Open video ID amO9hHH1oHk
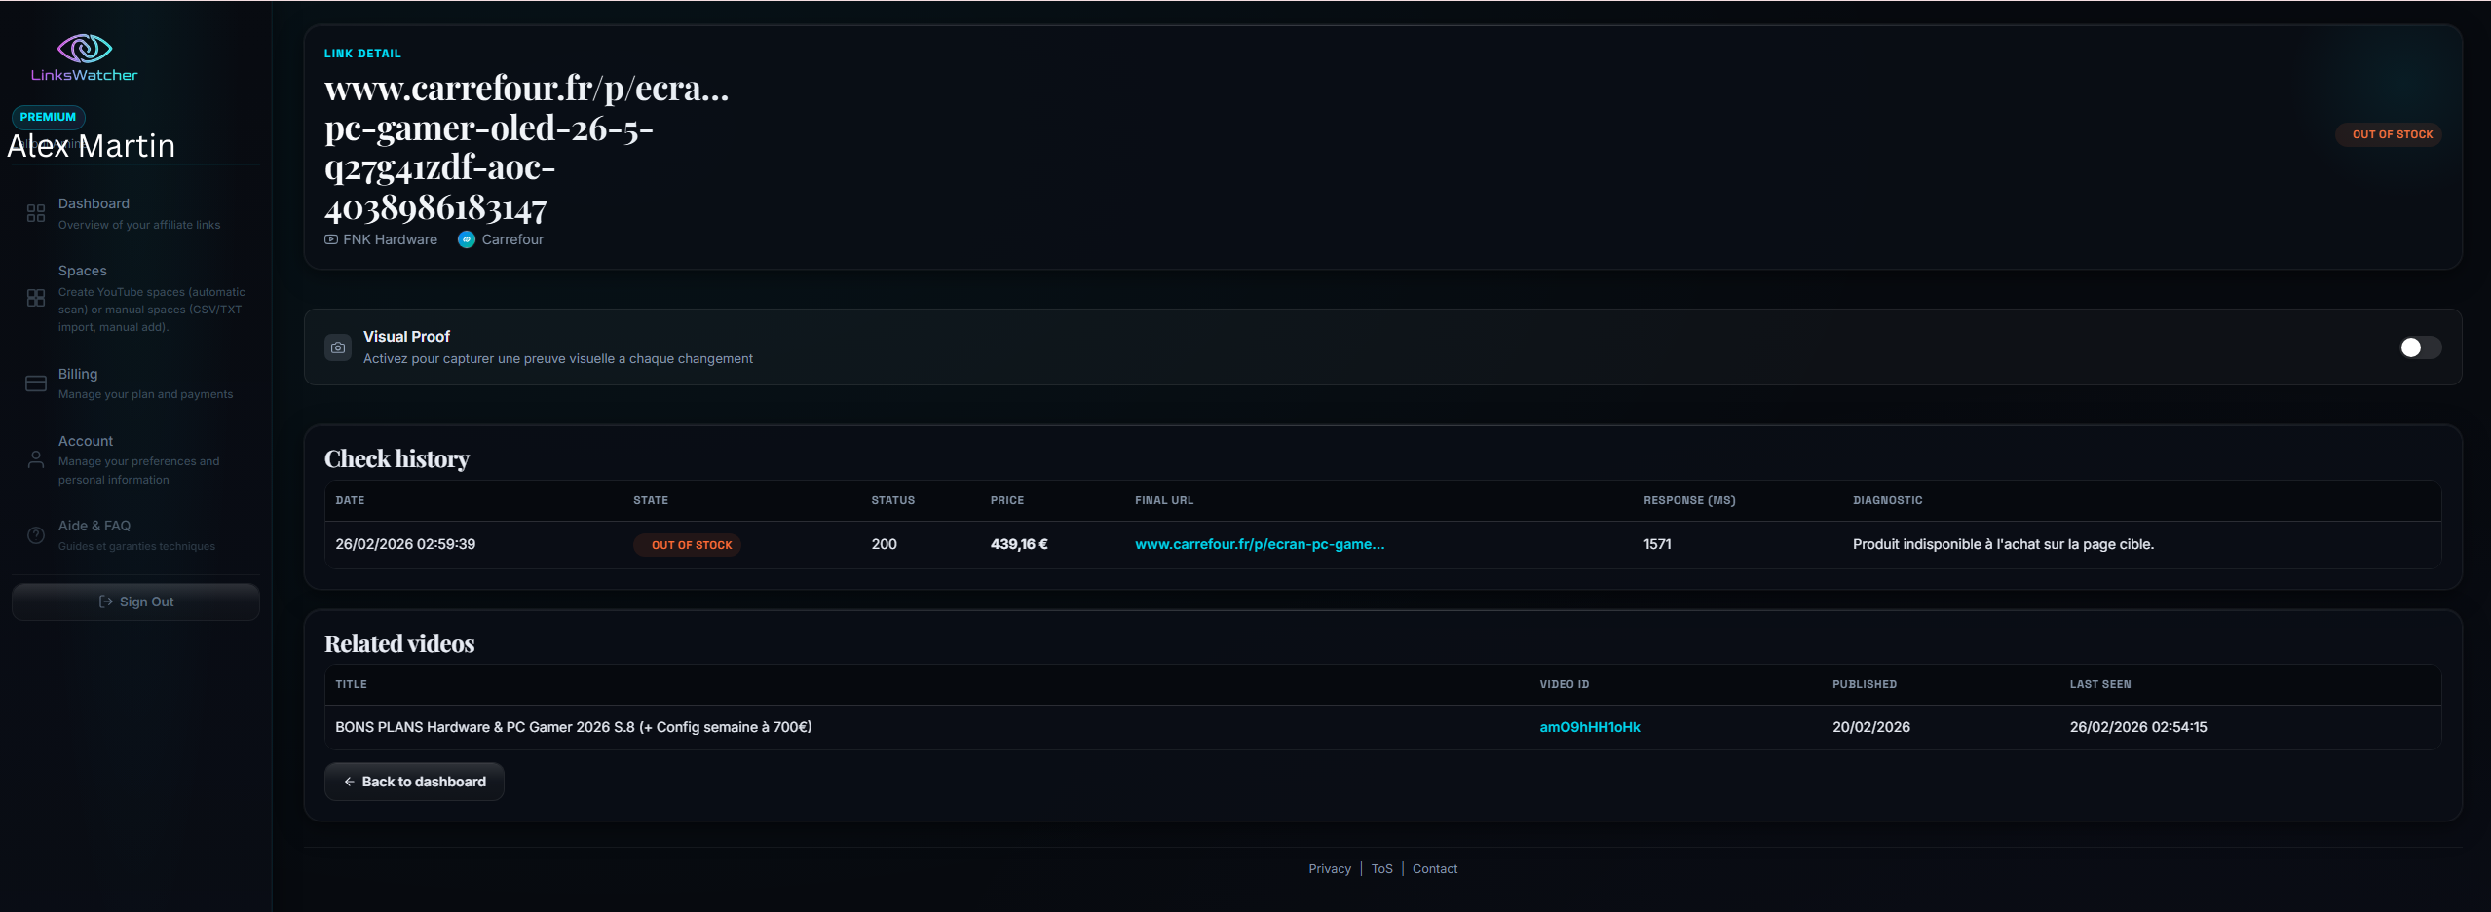 point(1589,726)
